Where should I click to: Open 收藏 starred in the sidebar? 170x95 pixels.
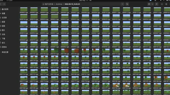click(3, 13)
